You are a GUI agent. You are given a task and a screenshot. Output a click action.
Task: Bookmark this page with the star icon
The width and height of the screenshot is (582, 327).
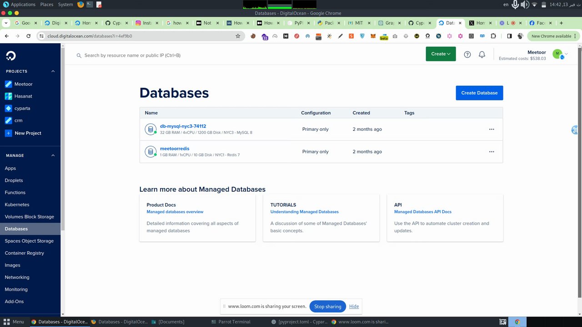point(238,36)
